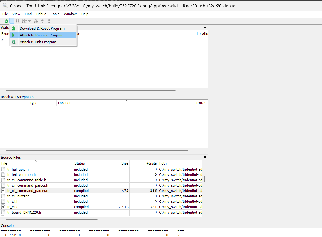Click the compiled status of tr_cli.c

coord(81,207)
